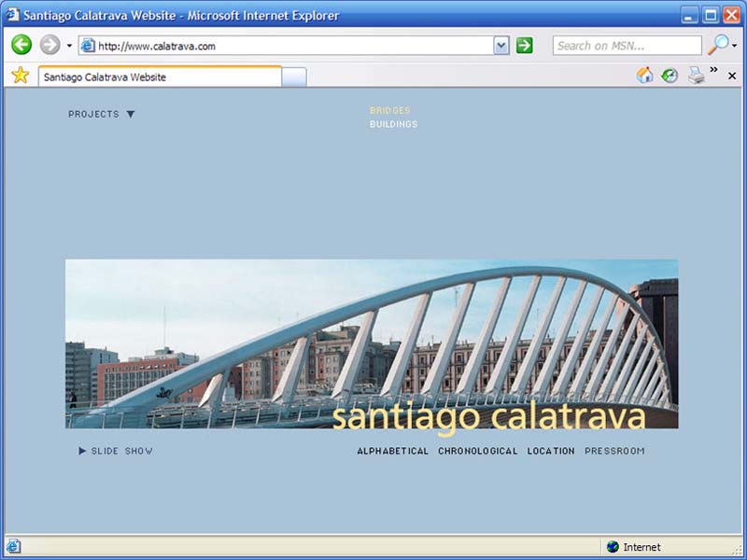Click the Search on MSN field
The image size is (747, 560).
(x=627, y=46)
